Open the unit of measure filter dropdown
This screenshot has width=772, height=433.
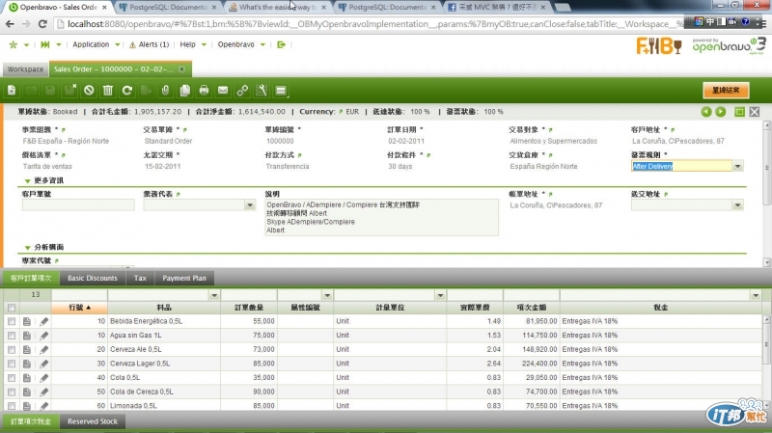[x=441, y=295]
